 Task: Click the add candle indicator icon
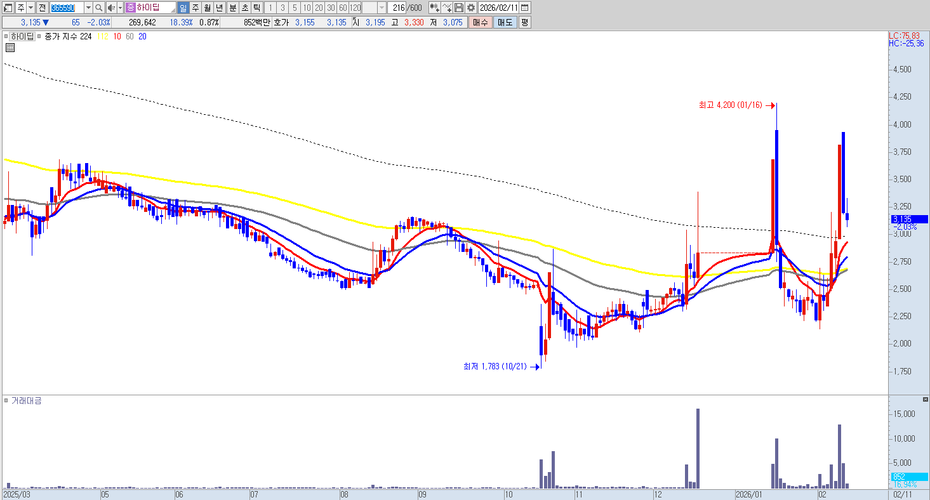434,8
